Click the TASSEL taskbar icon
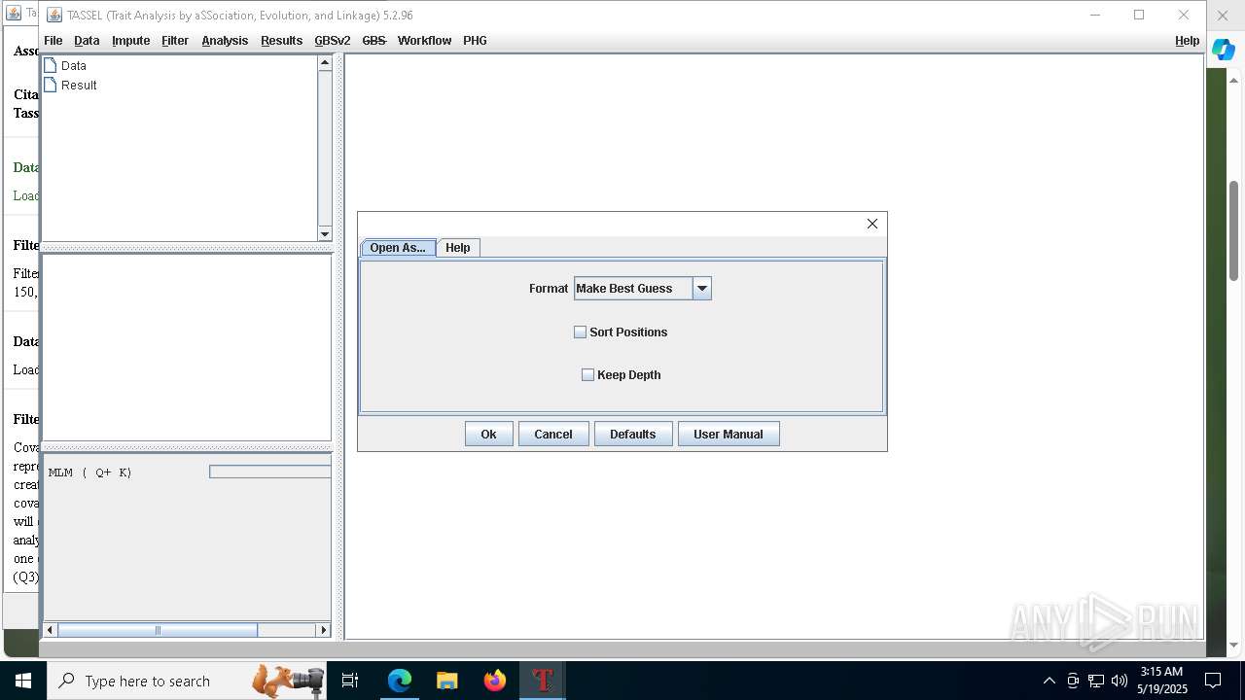 [x=543, y=681]
